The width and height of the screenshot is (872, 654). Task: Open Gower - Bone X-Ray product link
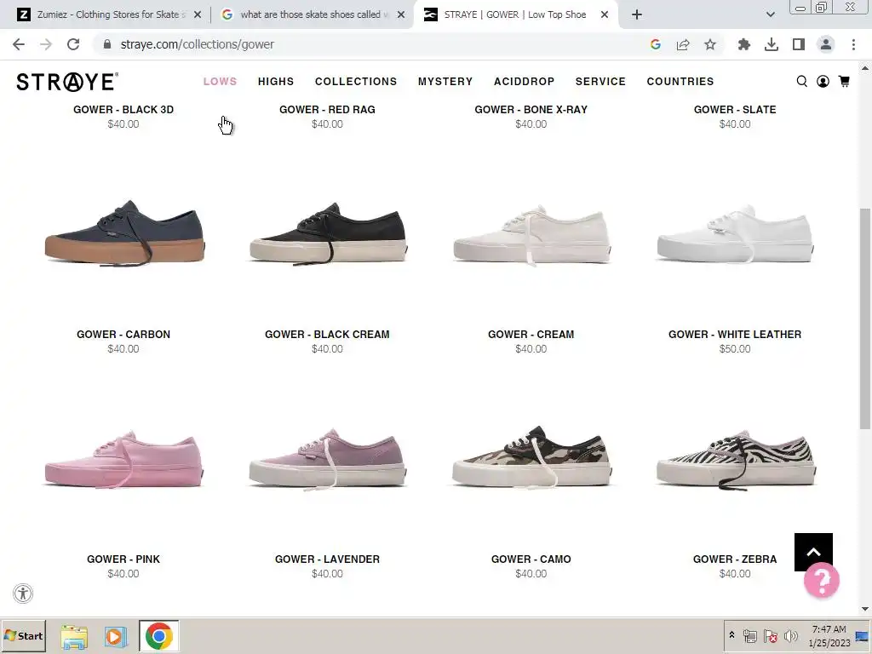pos(531,110)
